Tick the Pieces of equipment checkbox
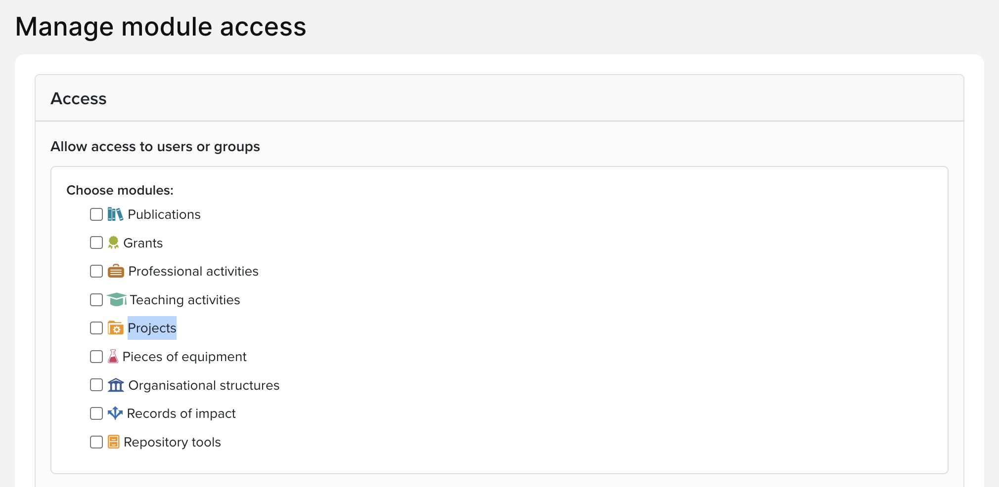Viewport: 999px width, 487px height. click(x=96, y=357)
